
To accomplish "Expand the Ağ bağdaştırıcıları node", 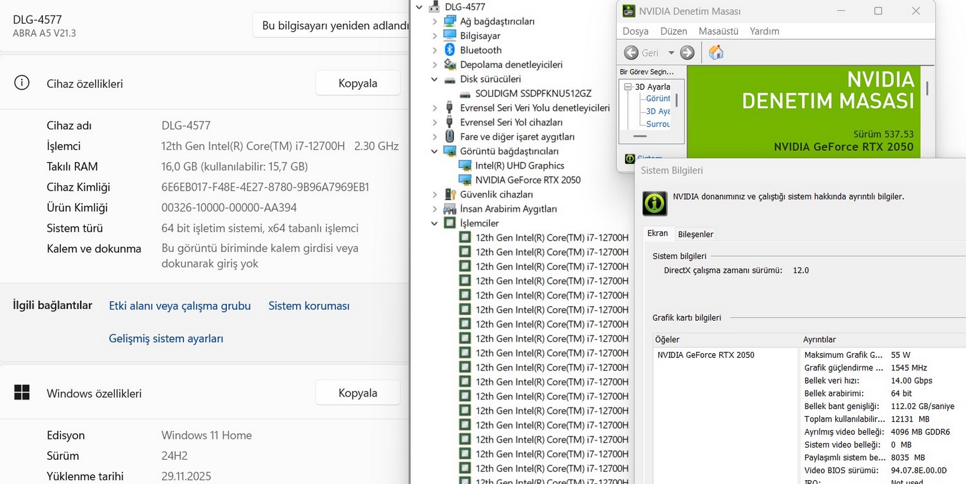I will tap(434, 21).
